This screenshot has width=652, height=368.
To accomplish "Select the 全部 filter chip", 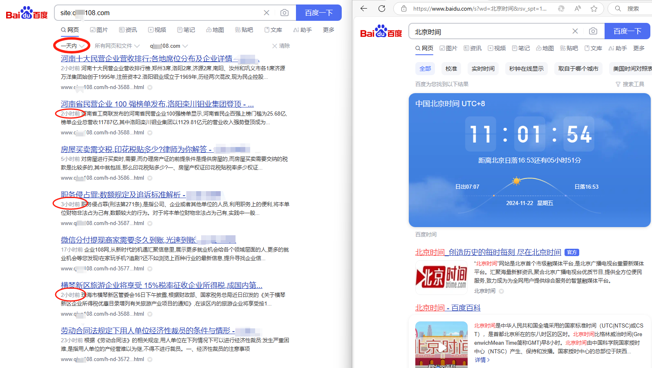I will click(425, 69).
